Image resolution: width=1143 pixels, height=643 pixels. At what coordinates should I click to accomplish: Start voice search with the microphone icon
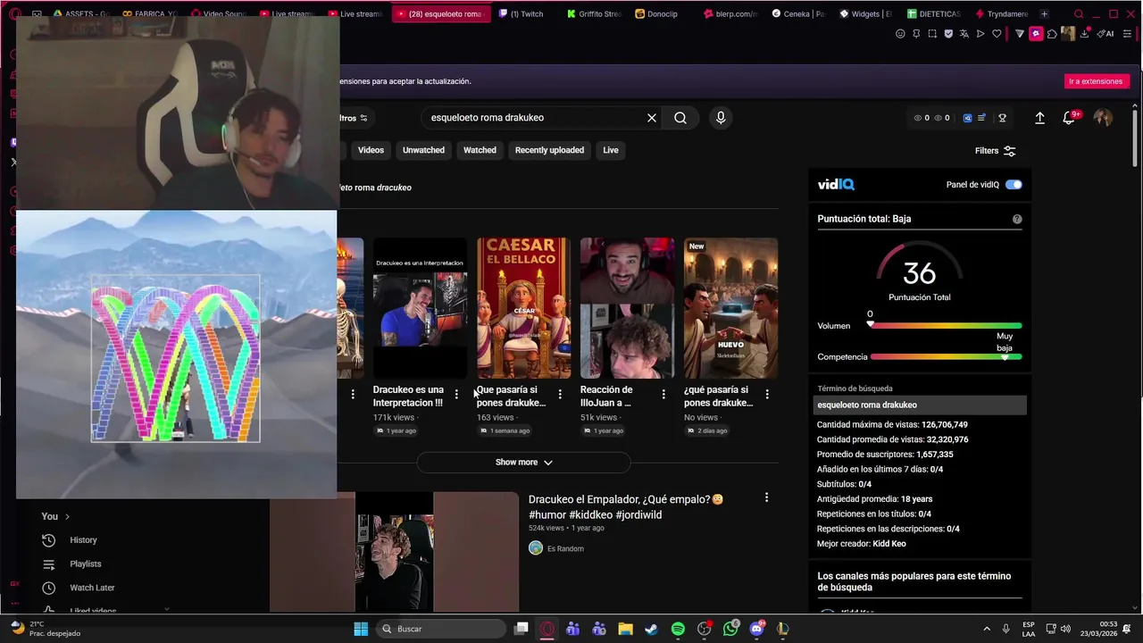tap(721, 118)
